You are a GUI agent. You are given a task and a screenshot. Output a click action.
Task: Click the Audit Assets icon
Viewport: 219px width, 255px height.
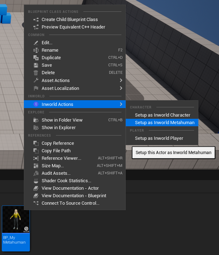point(36,173)
